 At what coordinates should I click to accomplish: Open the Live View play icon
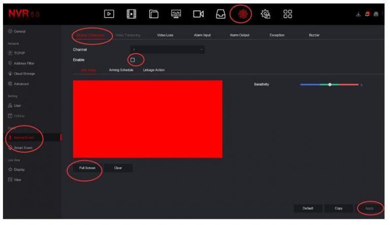[x=109, y=14]
